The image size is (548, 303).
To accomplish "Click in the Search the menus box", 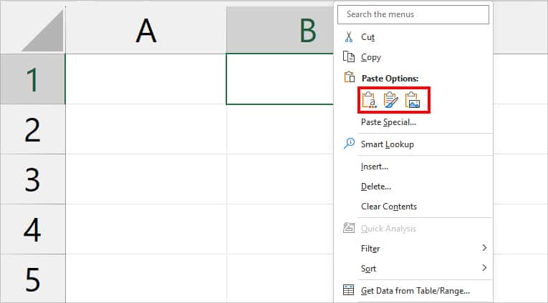I will point(413,14).
